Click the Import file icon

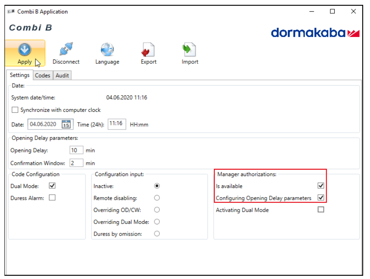190,50
